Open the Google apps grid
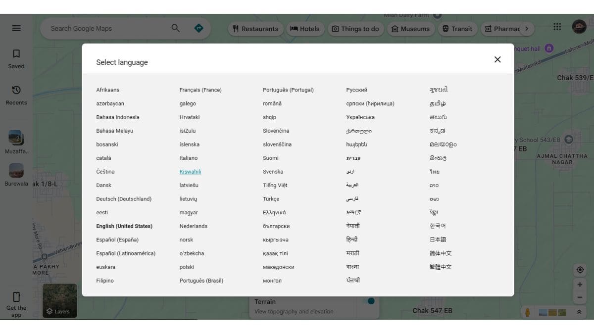The image size is (594, 334). click(x=557, y=27)
